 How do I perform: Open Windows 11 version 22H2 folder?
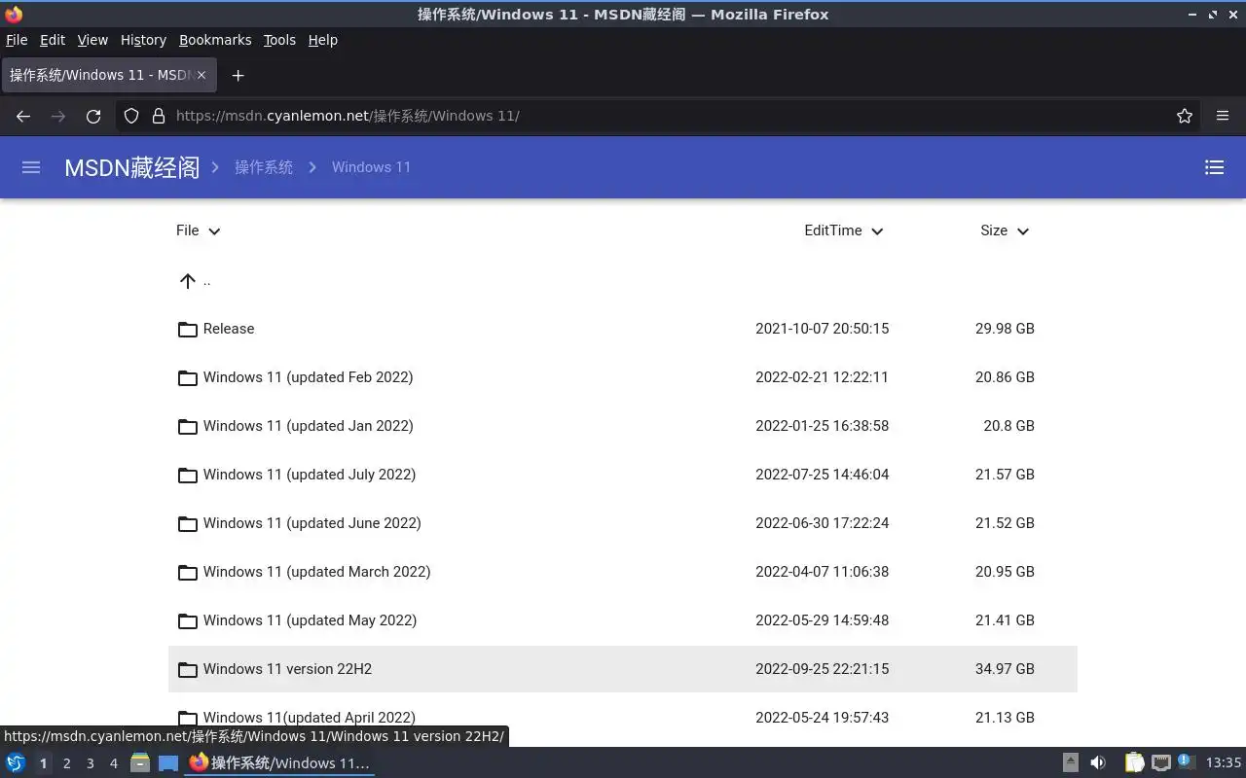(287, 669)
